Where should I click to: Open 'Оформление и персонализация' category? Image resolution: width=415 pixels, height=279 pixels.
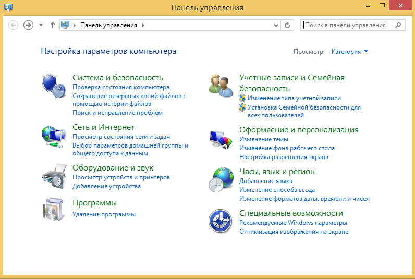click(x=299, y=130)
